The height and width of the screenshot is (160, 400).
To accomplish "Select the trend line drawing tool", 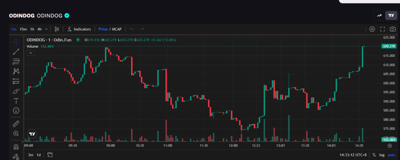I will [16, 52].
